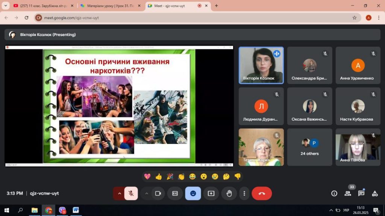
Task: Raise hand in the meeting
Action: 229,193
